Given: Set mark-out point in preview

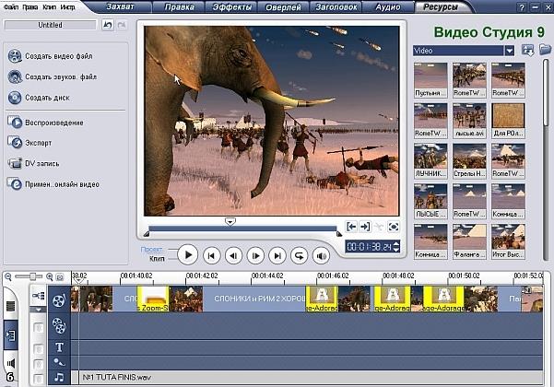Looking at the screenshot, I should (x=364, y=227).
